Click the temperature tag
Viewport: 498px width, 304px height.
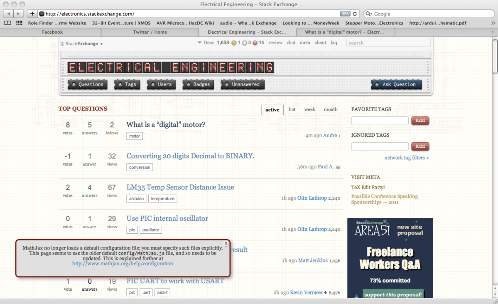(163, 198)
